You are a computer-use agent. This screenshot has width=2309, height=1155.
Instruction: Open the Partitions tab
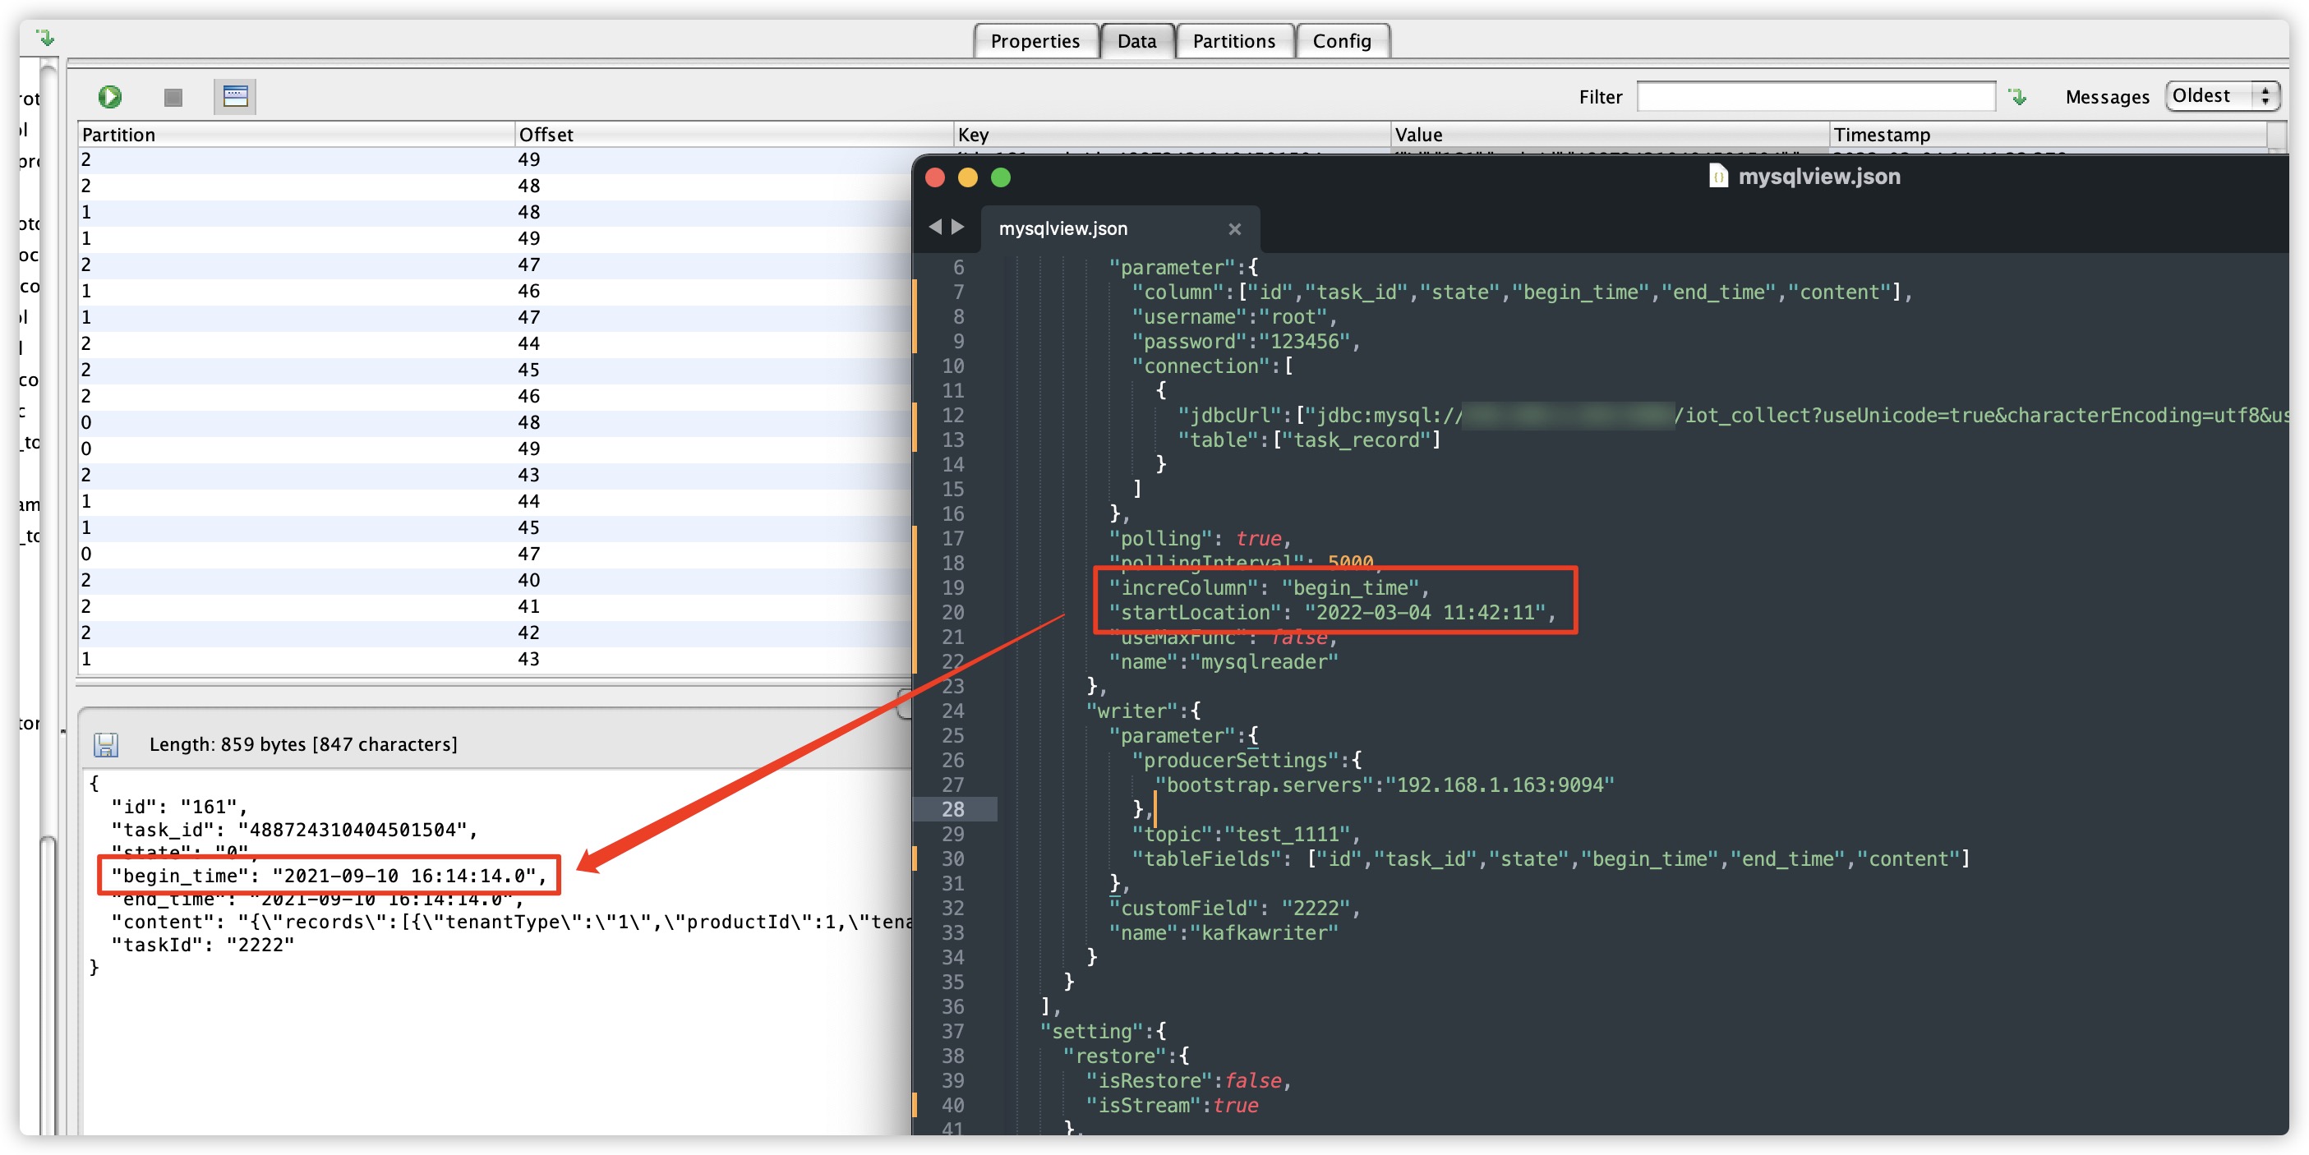pyautogui.click(x=1233, y=40)
